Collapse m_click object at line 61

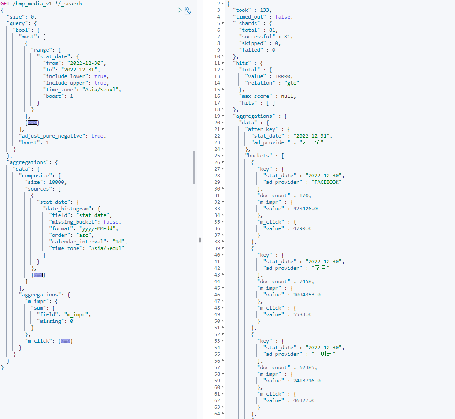click(x=222, y=394)
